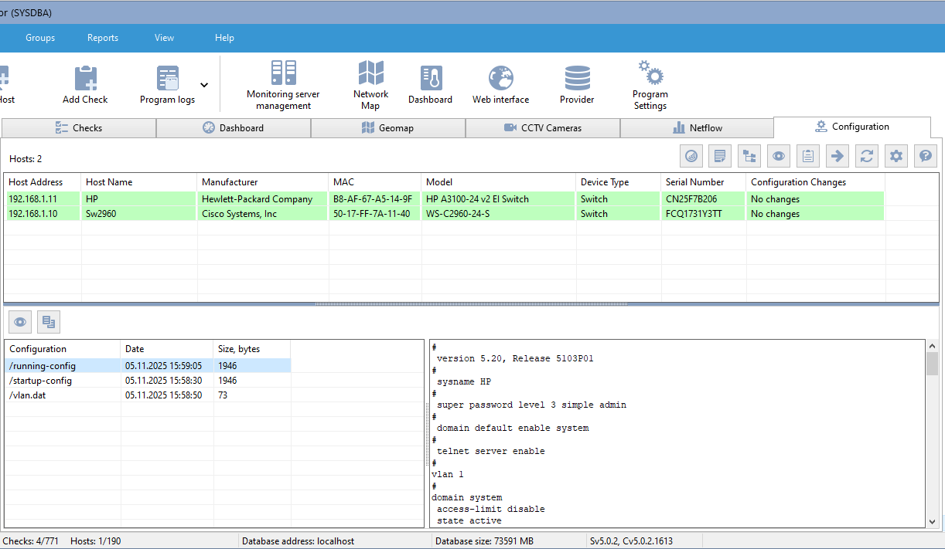Open the Network Map tool
Screen dimensions: 945x549
tap(370, 81)
